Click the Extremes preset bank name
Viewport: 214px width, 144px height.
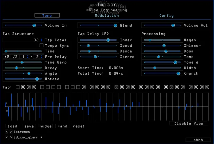click(x=22, y=132)
